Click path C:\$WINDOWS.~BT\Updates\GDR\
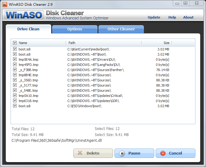The image size is (206, 167). (x=93, y=101)
